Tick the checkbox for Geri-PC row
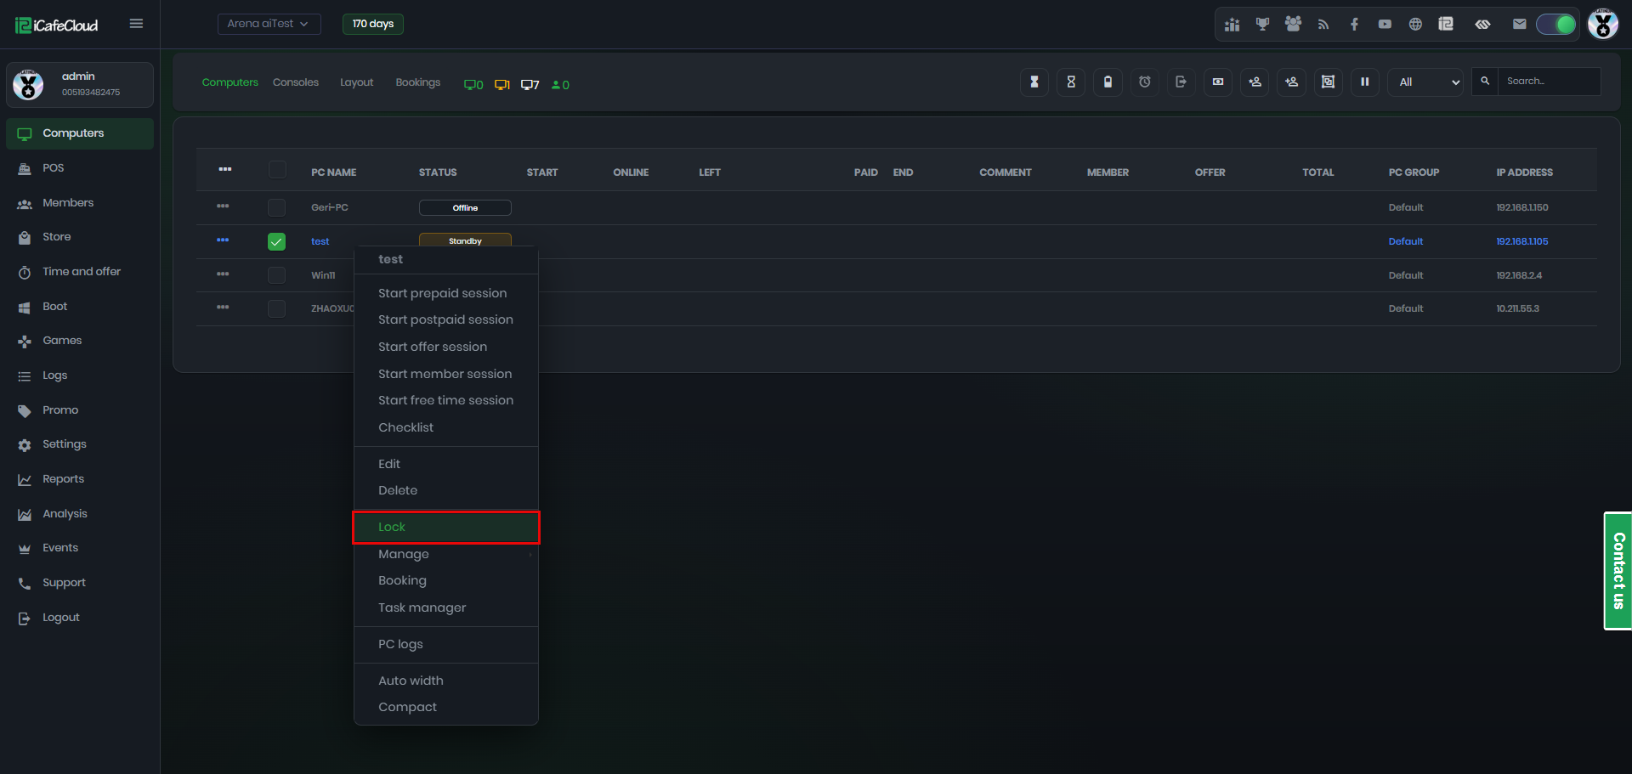Viewport: 1632px width, 774px height. [276, 207]
